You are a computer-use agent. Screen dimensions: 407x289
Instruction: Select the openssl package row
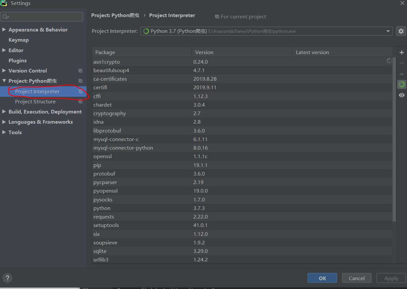tap(242, 156)
